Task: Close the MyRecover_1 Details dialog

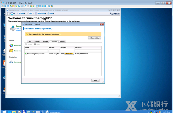Action: (102, 24)
